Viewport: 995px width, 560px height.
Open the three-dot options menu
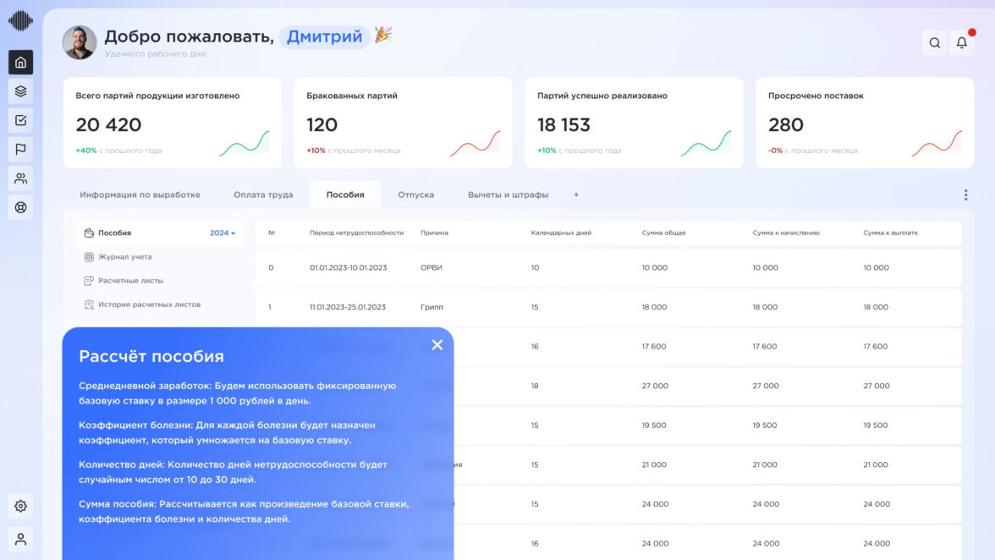pos(965,195)
